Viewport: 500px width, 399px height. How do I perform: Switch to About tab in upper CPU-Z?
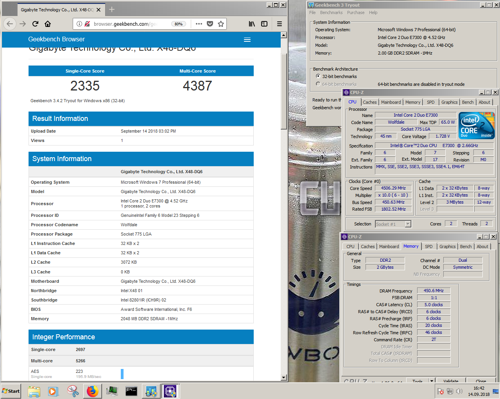click(484, 102)
